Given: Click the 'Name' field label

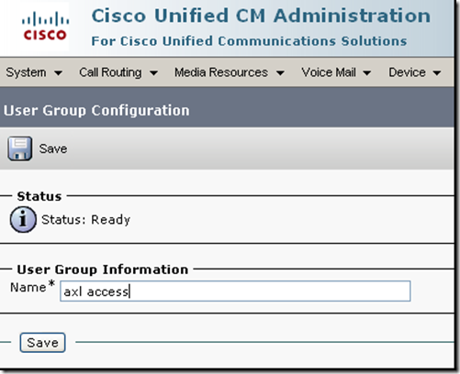Looking at the screenshot, I should click(28, 287).
